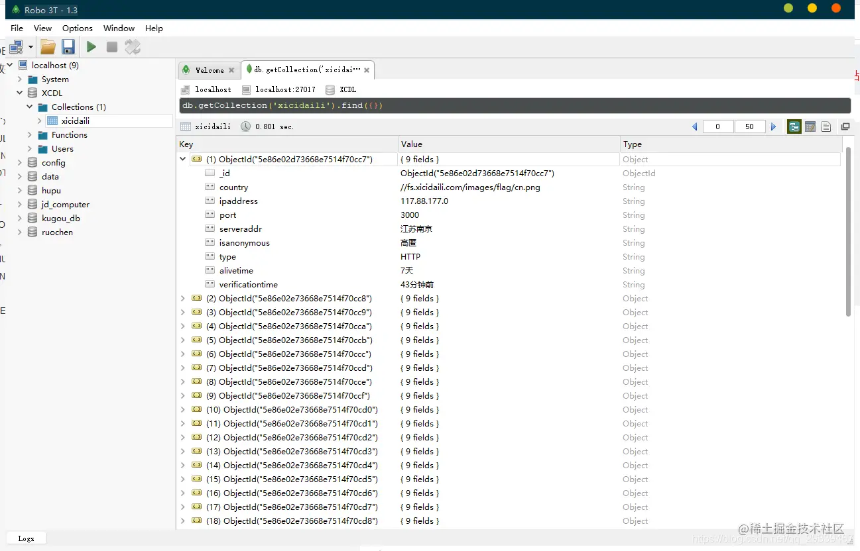
Task: Switch to tree view mode icon
Action: point(794,126)
